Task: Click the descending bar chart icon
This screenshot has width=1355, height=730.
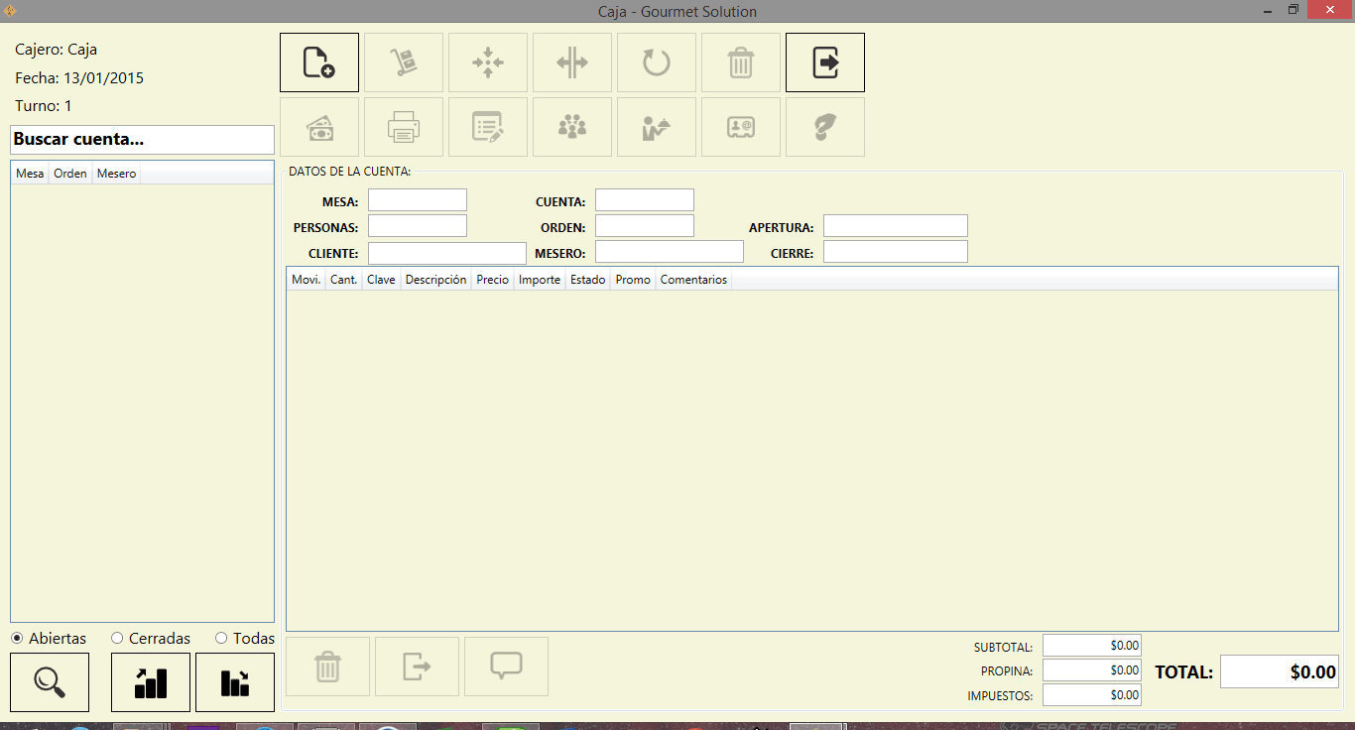Action: click(235, 682)
